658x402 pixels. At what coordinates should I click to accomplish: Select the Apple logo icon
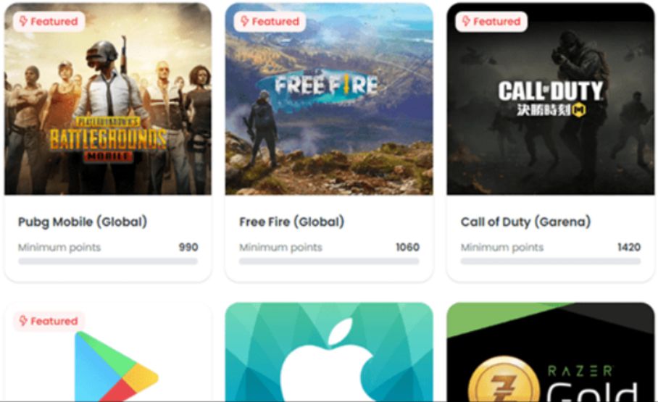click(328, 361)
